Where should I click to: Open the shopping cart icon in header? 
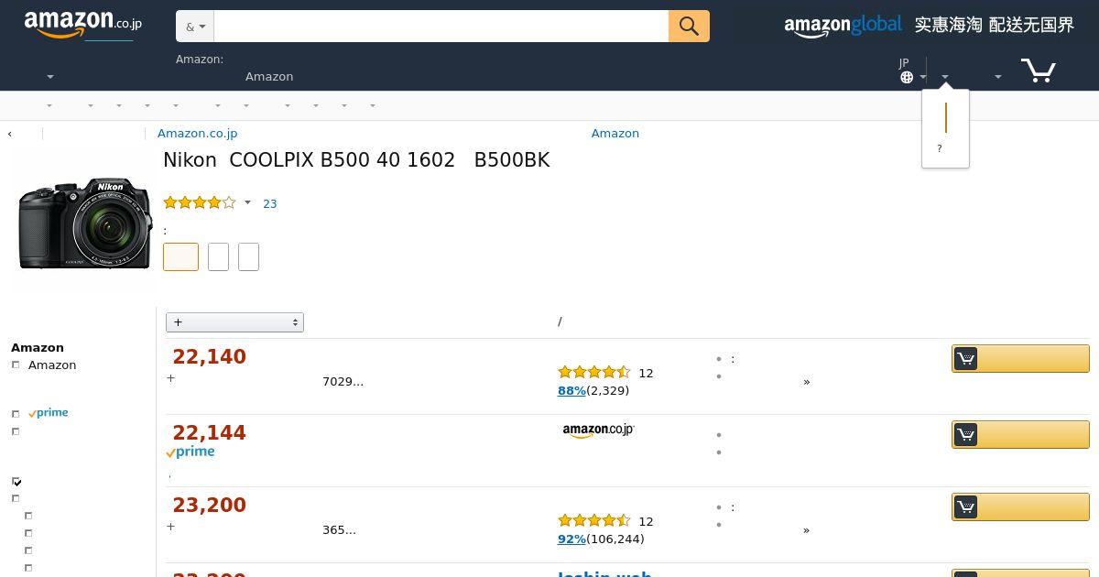1038,71
